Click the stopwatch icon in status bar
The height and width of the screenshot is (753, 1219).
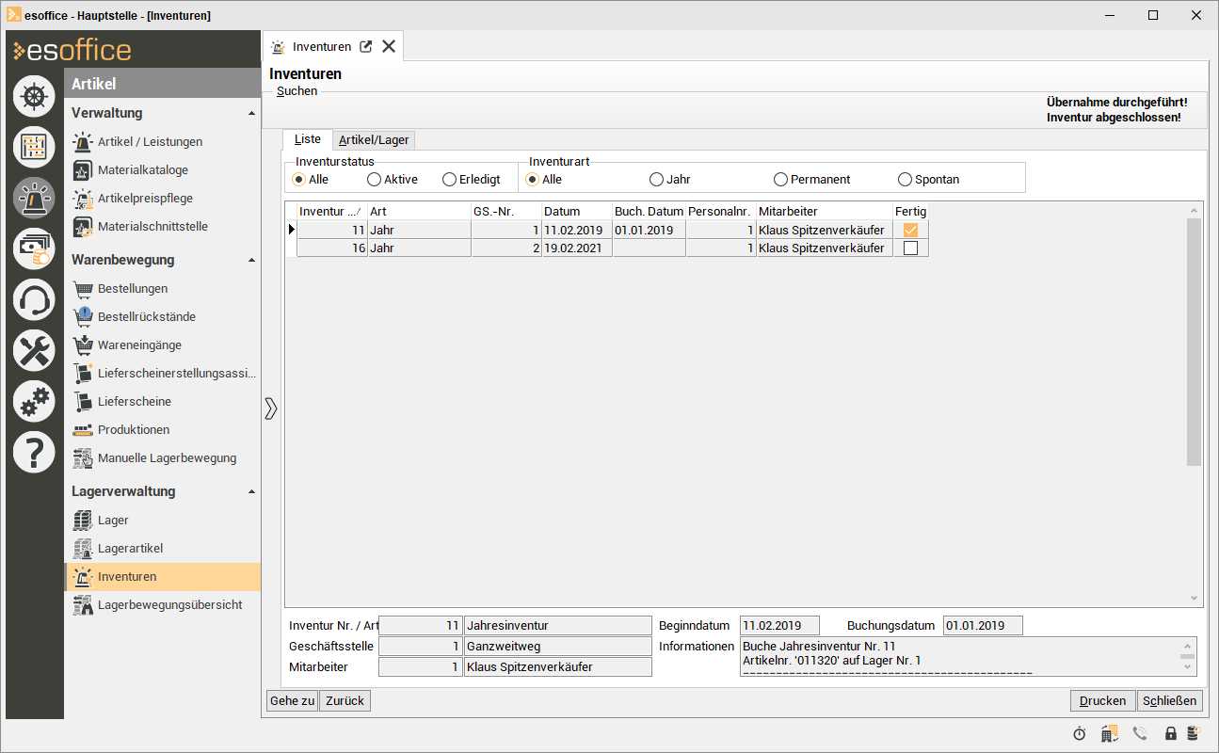[x=1079, y=733]
